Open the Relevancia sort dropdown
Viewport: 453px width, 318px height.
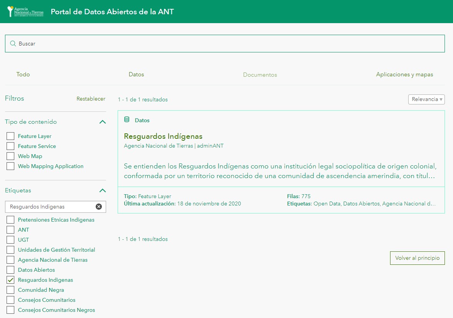(426, 99)
